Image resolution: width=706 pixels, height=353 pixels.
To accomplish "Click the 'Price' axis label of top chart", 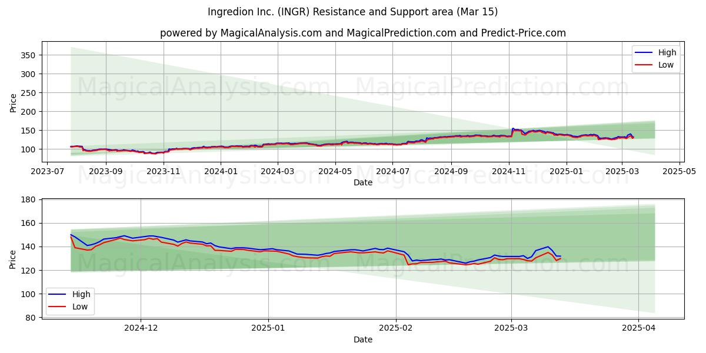I will [14, 102].
